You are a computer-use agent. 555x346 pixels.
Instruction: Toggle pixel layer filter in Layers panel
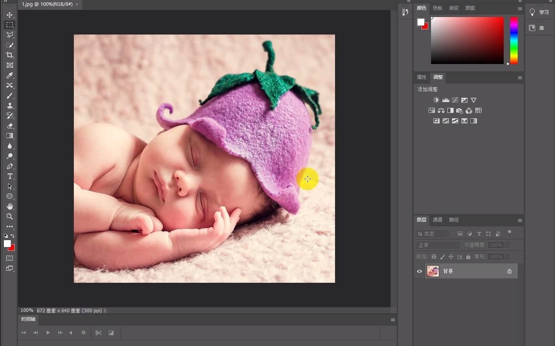460,234
